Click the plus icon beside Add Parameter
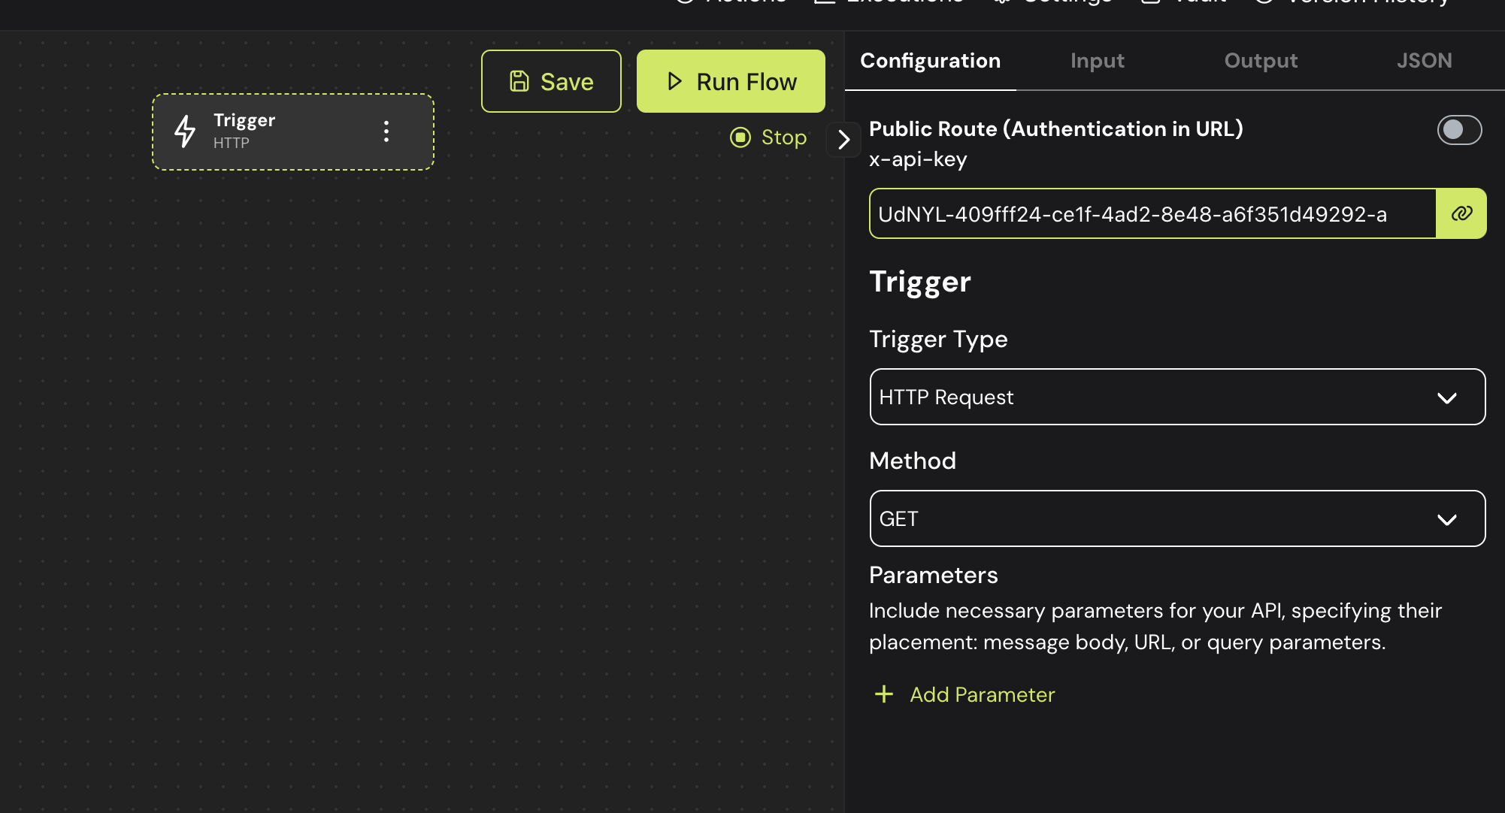This screenshot has width=1505, height=813. pyautogui.click(x=884, y=694)
